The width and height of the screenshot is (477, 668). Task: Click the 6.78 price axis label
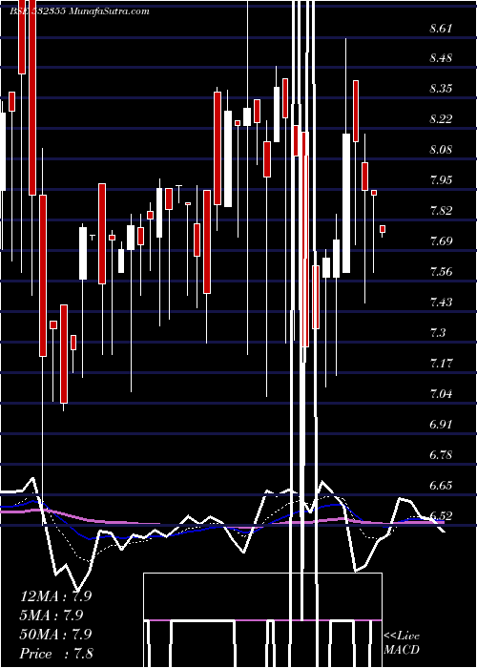(x=441, y=454)
